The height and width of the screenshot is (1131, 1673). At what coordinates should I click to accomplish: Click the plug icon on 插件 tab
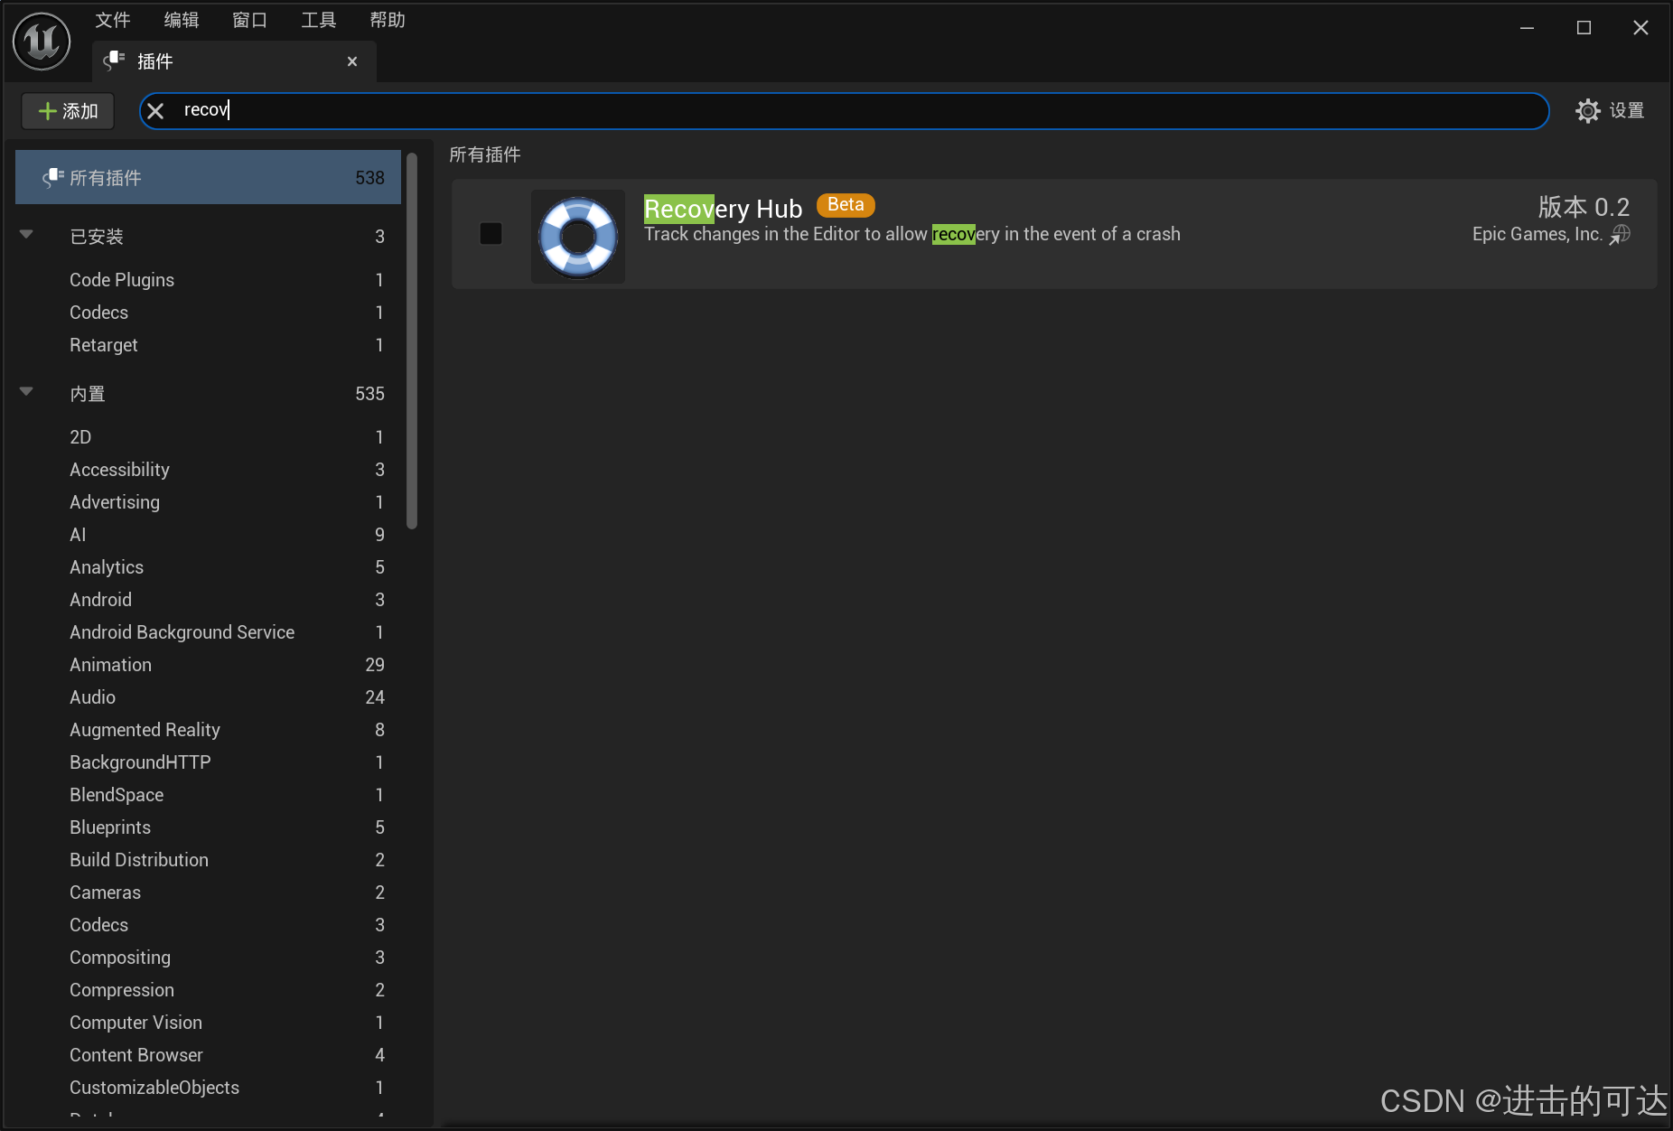(x=114, y=61)
